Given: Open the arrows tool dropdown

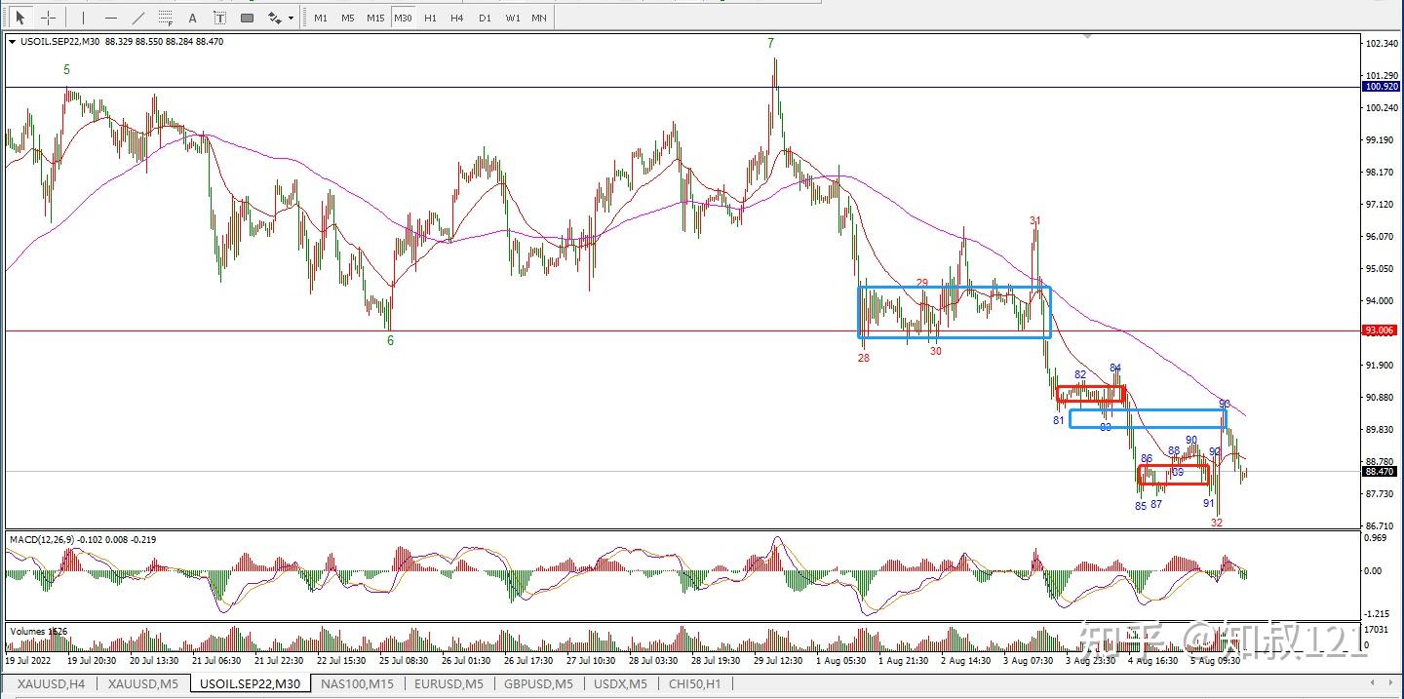Looking at the screenshot, I should coord(291,18).
